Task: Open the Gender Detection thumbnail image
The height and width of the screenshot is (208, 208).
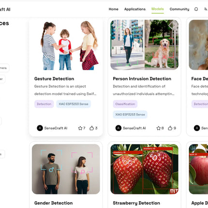Action: click(x=66, y=169)
